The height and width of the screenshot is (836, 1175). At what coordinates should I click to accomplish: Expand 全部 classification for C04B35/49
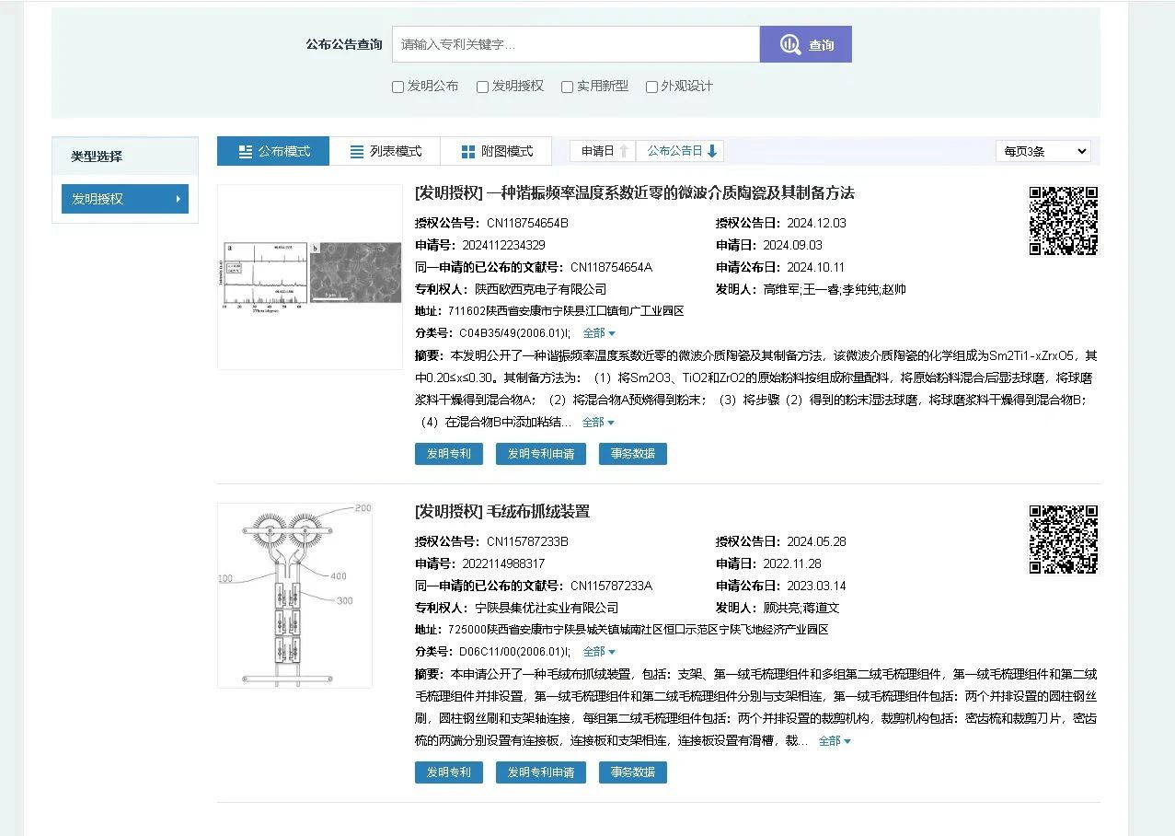[x=599, y=333]
